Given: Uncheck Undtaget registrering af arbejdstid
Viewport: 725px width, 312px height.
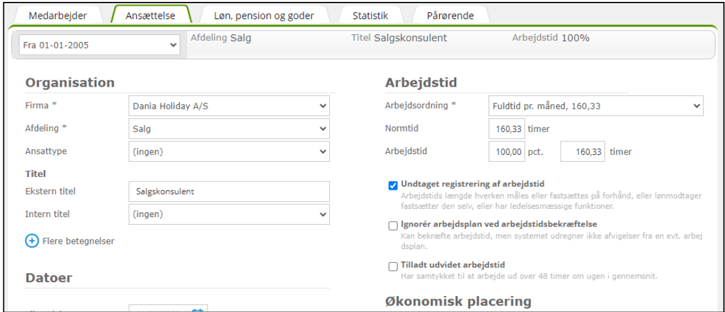Looking at the screenshot, I should point(393,185).
